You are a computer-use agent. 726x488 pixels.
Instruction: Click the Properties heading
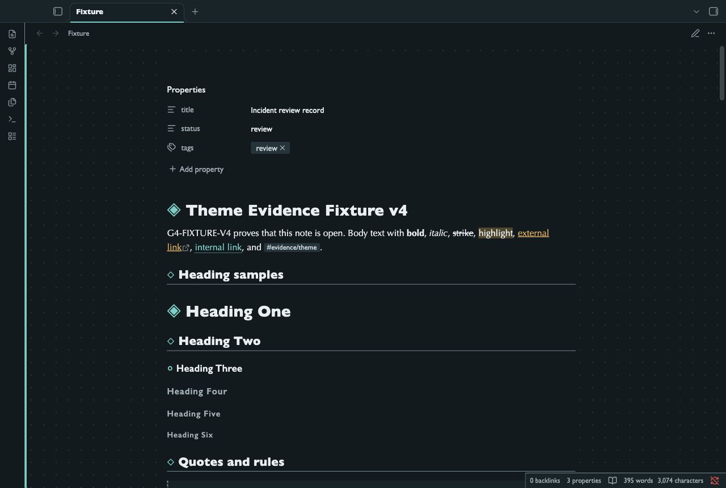pos(186,90)
